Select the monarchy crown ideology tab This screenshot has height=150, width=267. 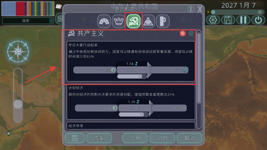(119, 21)
